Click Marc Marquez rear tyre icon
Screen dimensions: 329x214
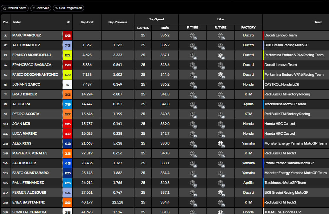(221, 36)
